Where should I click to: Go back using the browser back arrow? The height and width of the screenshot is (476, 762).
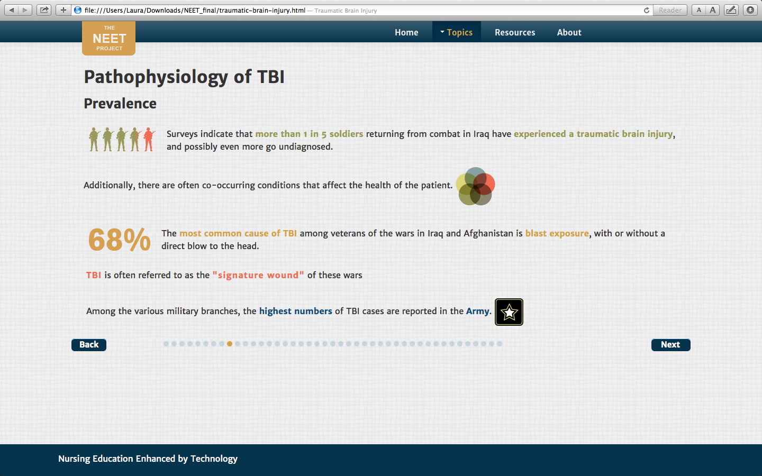11,10
